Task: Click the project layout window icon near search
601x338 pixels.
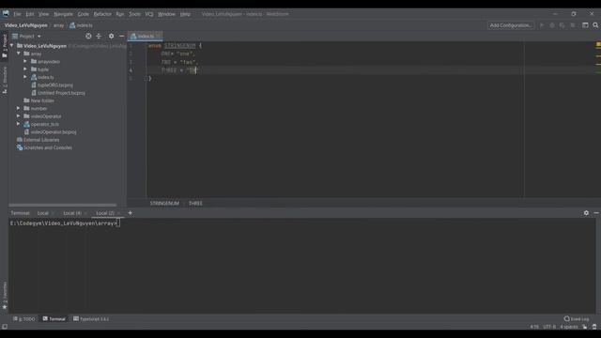Action: pos(585,25)
